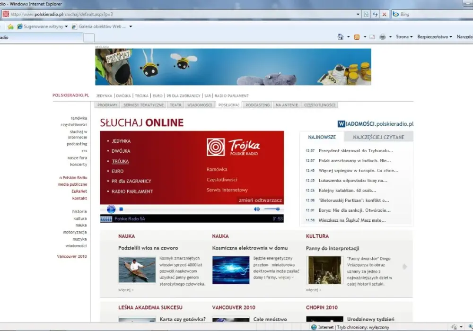
Task: Select the NAJCZĘŚCIEJ CZYTANE news tab
Action: pyautogui.click(x=378, y=137)
